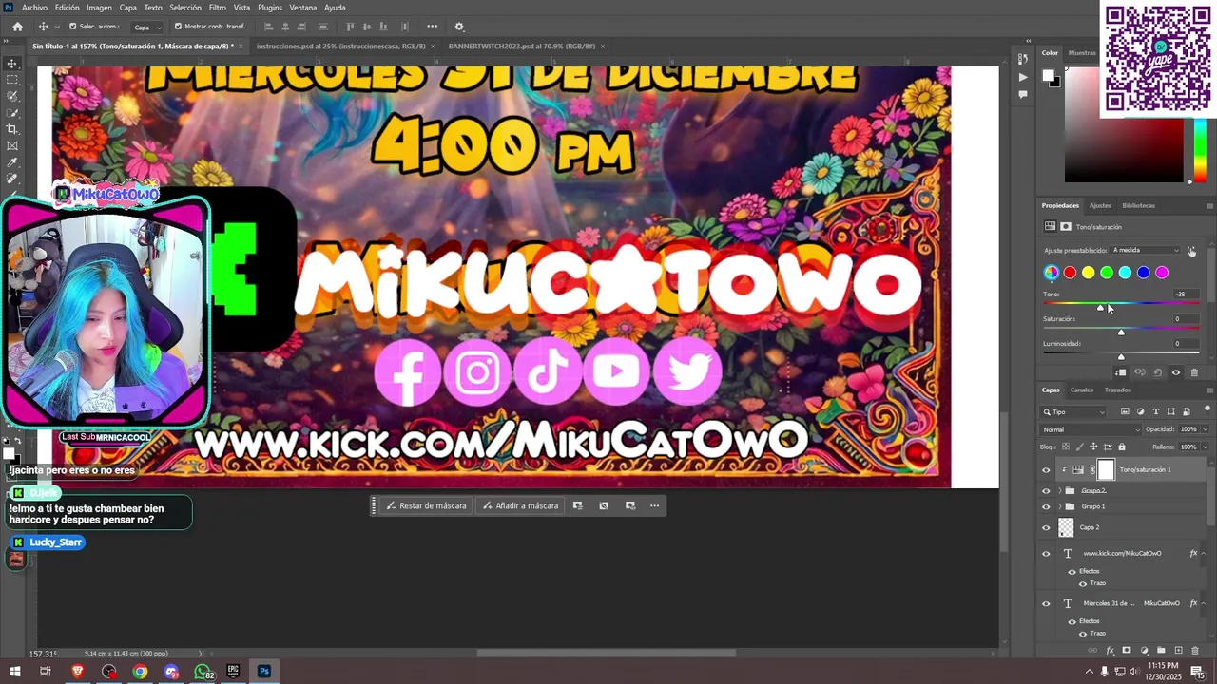Image resolution: width=1217 pixels, height=684 pixels.
Task: Select the Crop tool
Action: [x=12, y=129]
